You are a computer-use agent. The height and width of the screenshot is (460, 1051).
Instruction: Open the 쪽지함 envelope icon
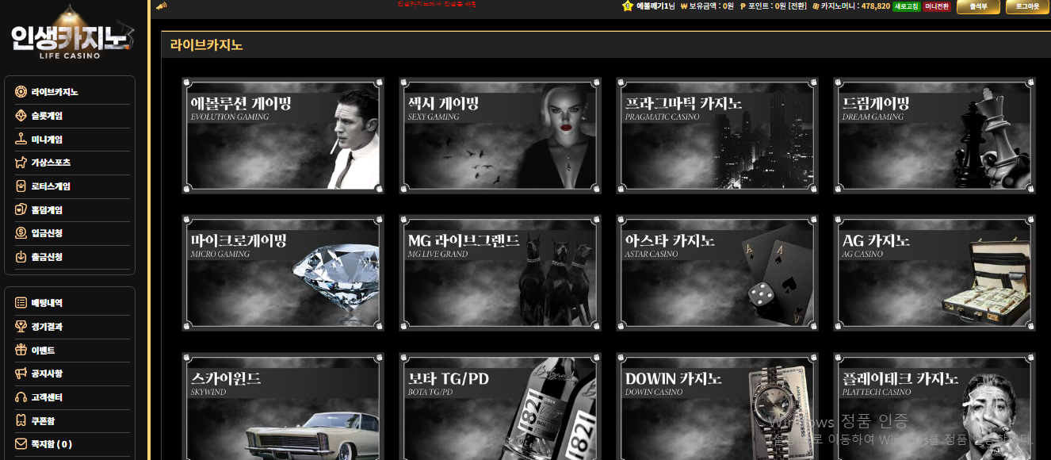coord(21,444)
